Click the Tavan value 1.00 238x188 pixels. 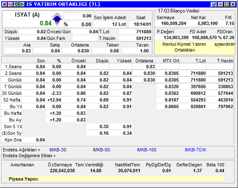[144, 51]
